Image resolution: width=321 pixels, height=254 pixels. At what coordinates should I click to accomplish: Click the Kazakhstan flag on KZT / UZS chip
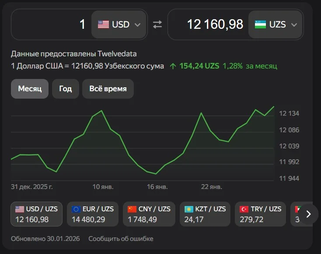(189, 209)
